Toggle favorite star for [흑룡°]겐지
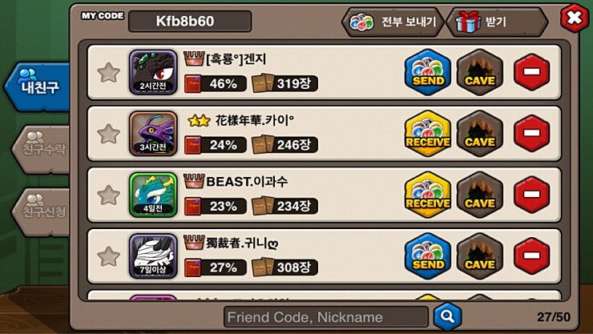 tap(108, 73)
